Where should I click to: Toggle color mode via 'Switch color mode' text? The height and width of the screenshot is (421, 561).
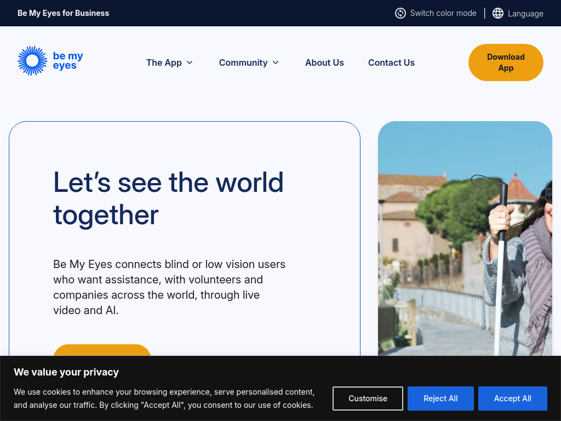pyautogui.click(x=443, y=13)
